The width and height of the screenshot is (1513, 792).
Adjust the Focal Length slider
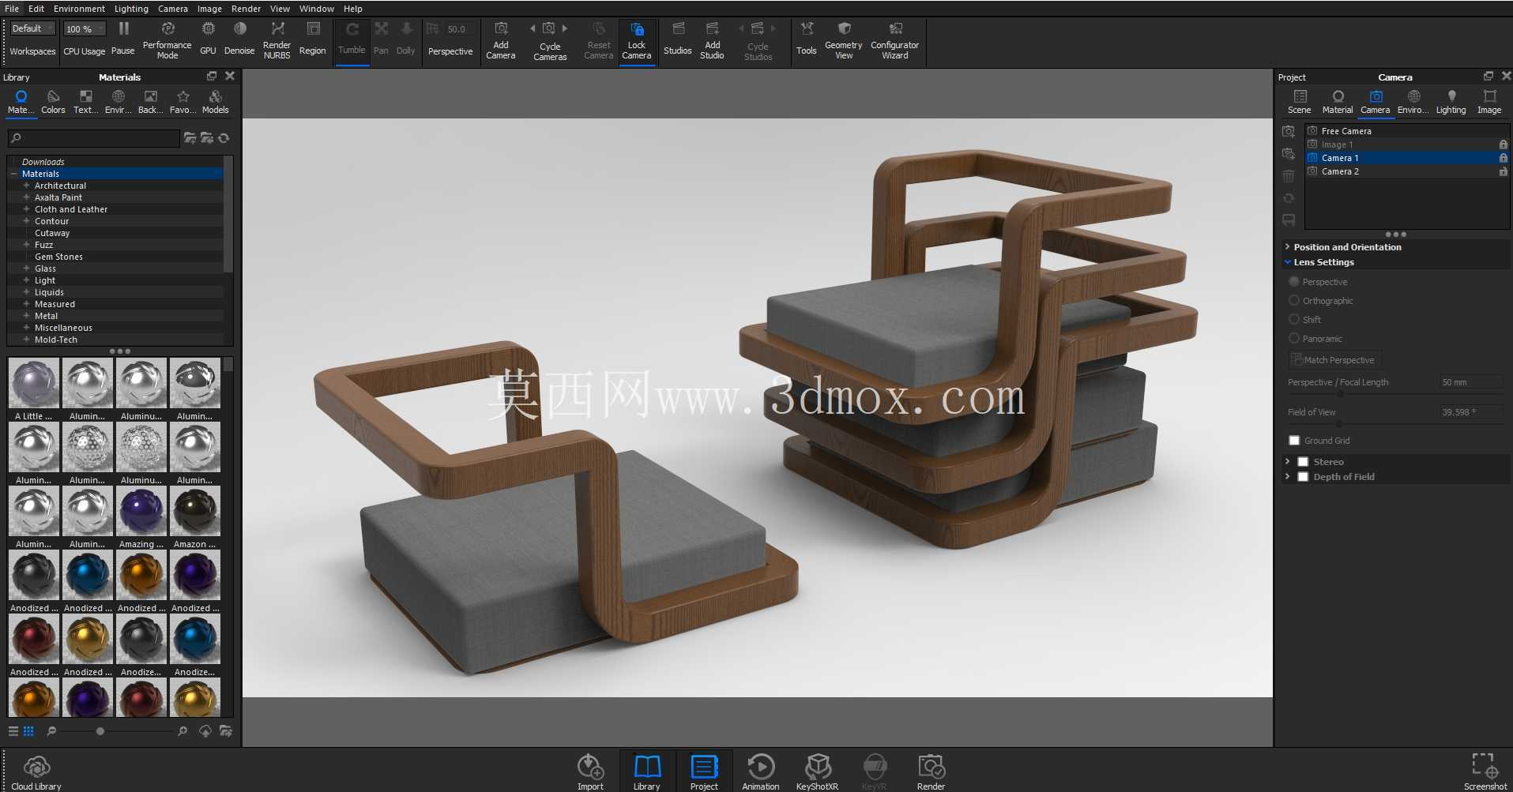click(x=1341, y=394)
